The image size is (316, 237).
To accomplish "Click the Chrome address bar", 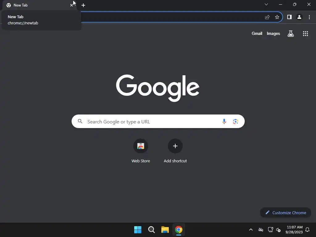I will (171, 17).
